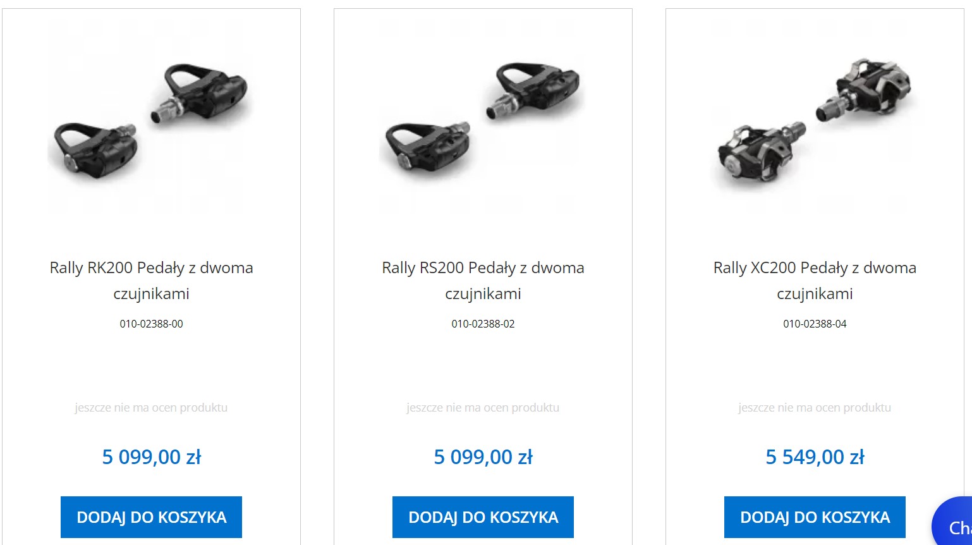Screen dimensions: 972x545
Task: Add Rally RK200 pedals to cart
Action: tap(151, 517)
